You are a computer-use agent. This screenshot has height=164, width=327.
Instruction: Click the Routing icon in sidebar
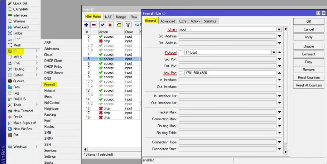(x=10, y=69)
